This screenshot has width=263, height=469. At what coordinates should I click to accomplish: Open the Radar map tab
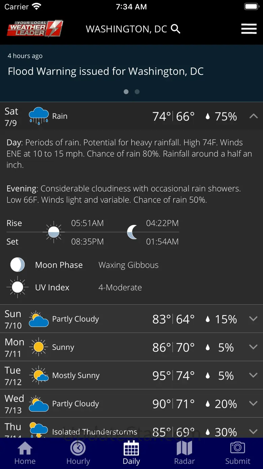click(184, 453)
